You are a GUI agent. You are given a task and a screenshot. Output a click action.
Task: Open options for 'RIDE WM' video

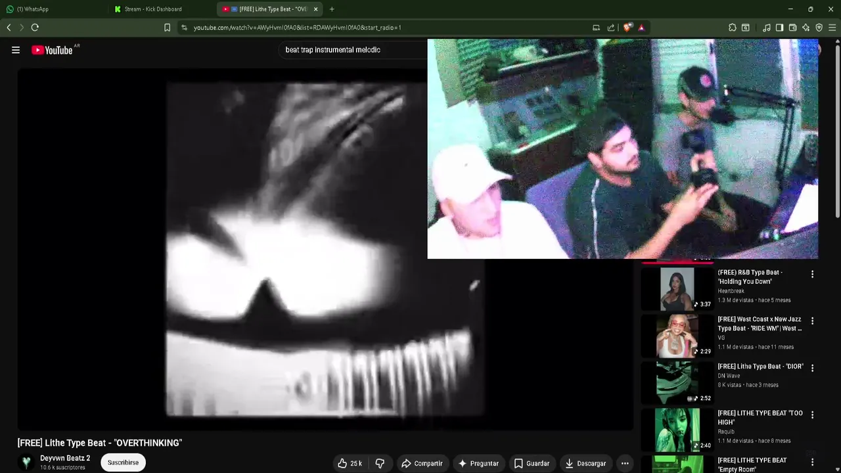coord(812,321)
